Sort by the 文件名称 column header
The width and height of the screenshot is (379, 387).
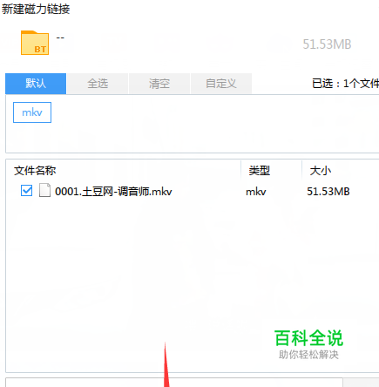[35, 171]
